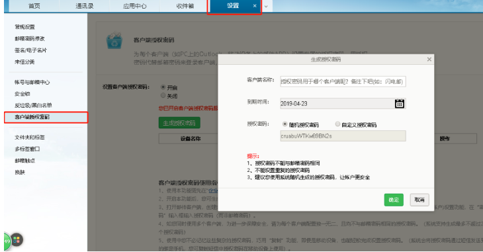
Task: Open the 应用中心 tab
Action: (x=134, y=6)
